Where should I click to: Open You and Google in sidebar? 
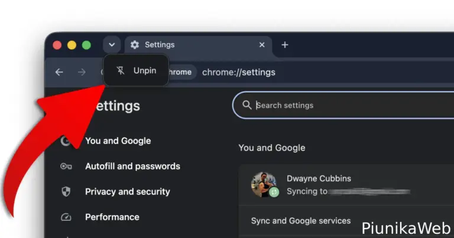coord(118,141)
